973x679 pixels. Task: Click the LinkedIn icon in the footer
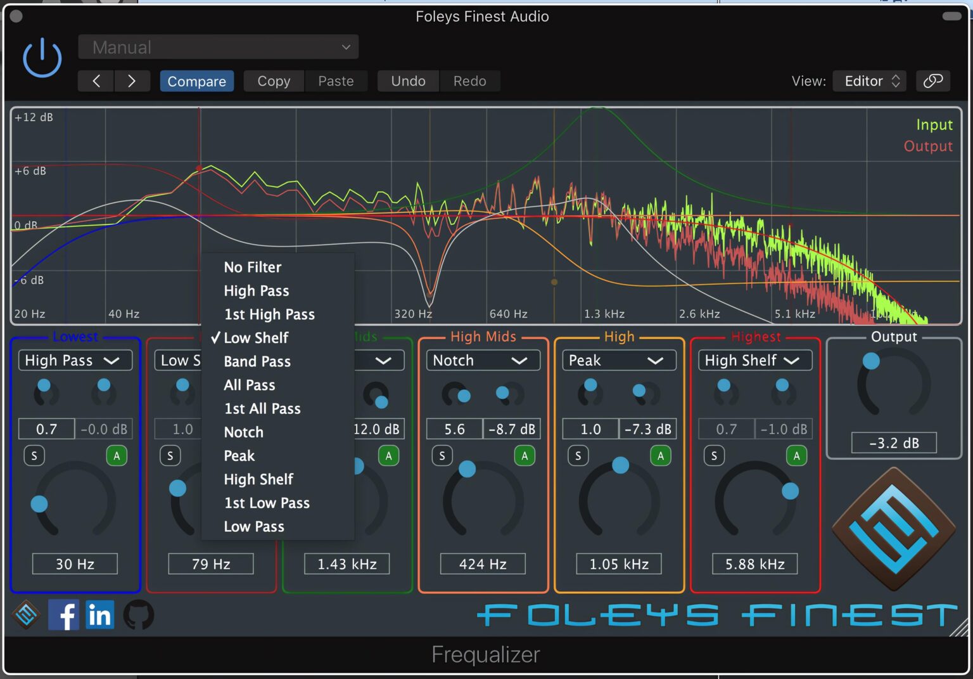99,614
